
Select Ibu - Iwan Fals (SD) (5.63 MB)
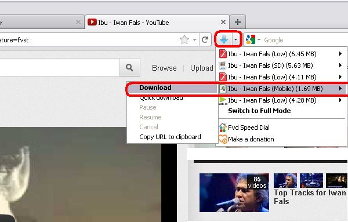281,65
